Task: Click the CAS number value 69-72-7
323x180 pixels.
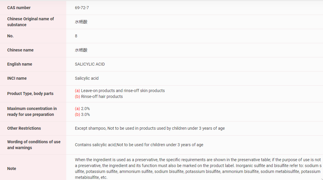Action: [x=82, y=8]
